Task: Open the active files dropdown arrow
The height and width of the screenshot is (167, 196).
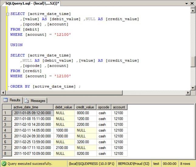Action: click(x=186, y=3)
